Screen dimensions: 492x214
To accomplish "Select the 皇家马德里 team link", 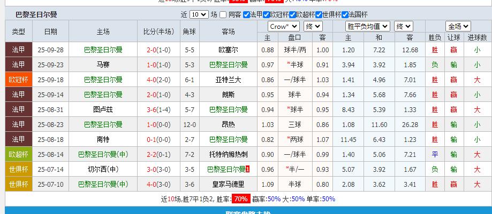I will [228, 184].
